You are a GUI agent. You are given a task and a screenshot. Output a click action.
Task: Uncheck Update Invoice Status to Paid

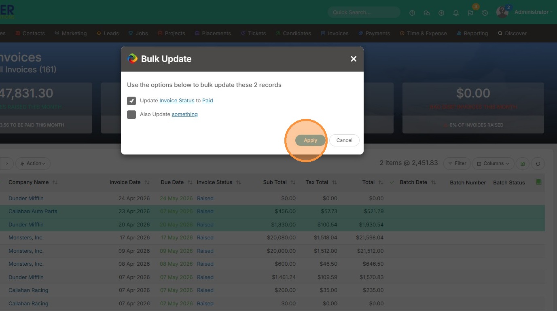131,101
